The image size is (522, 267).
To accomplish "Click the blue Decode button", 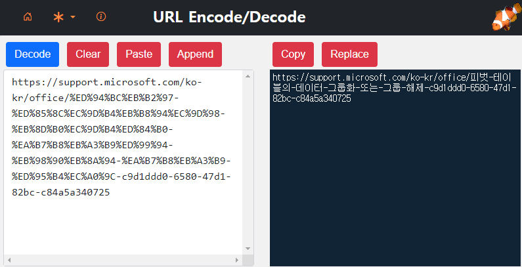I will tap(32, 54).
